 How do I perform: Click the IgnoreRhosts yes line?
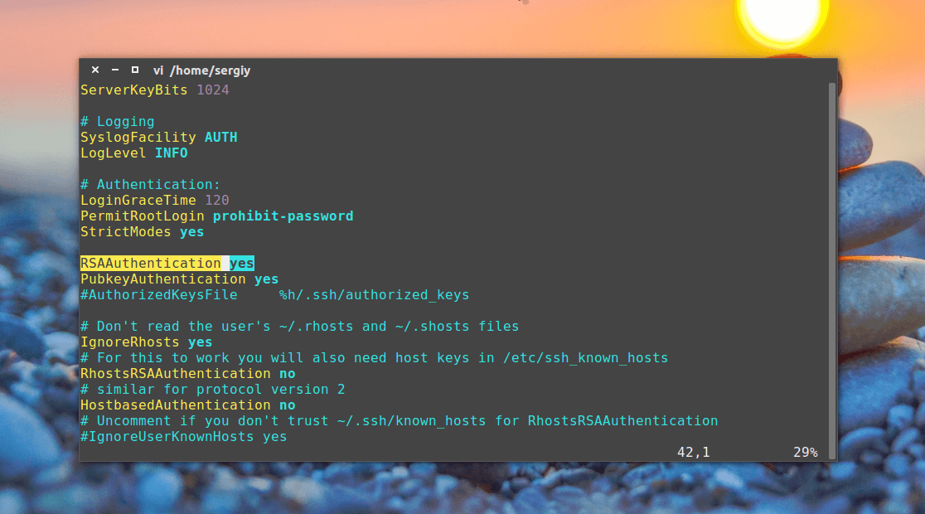[x=147, y=342]
